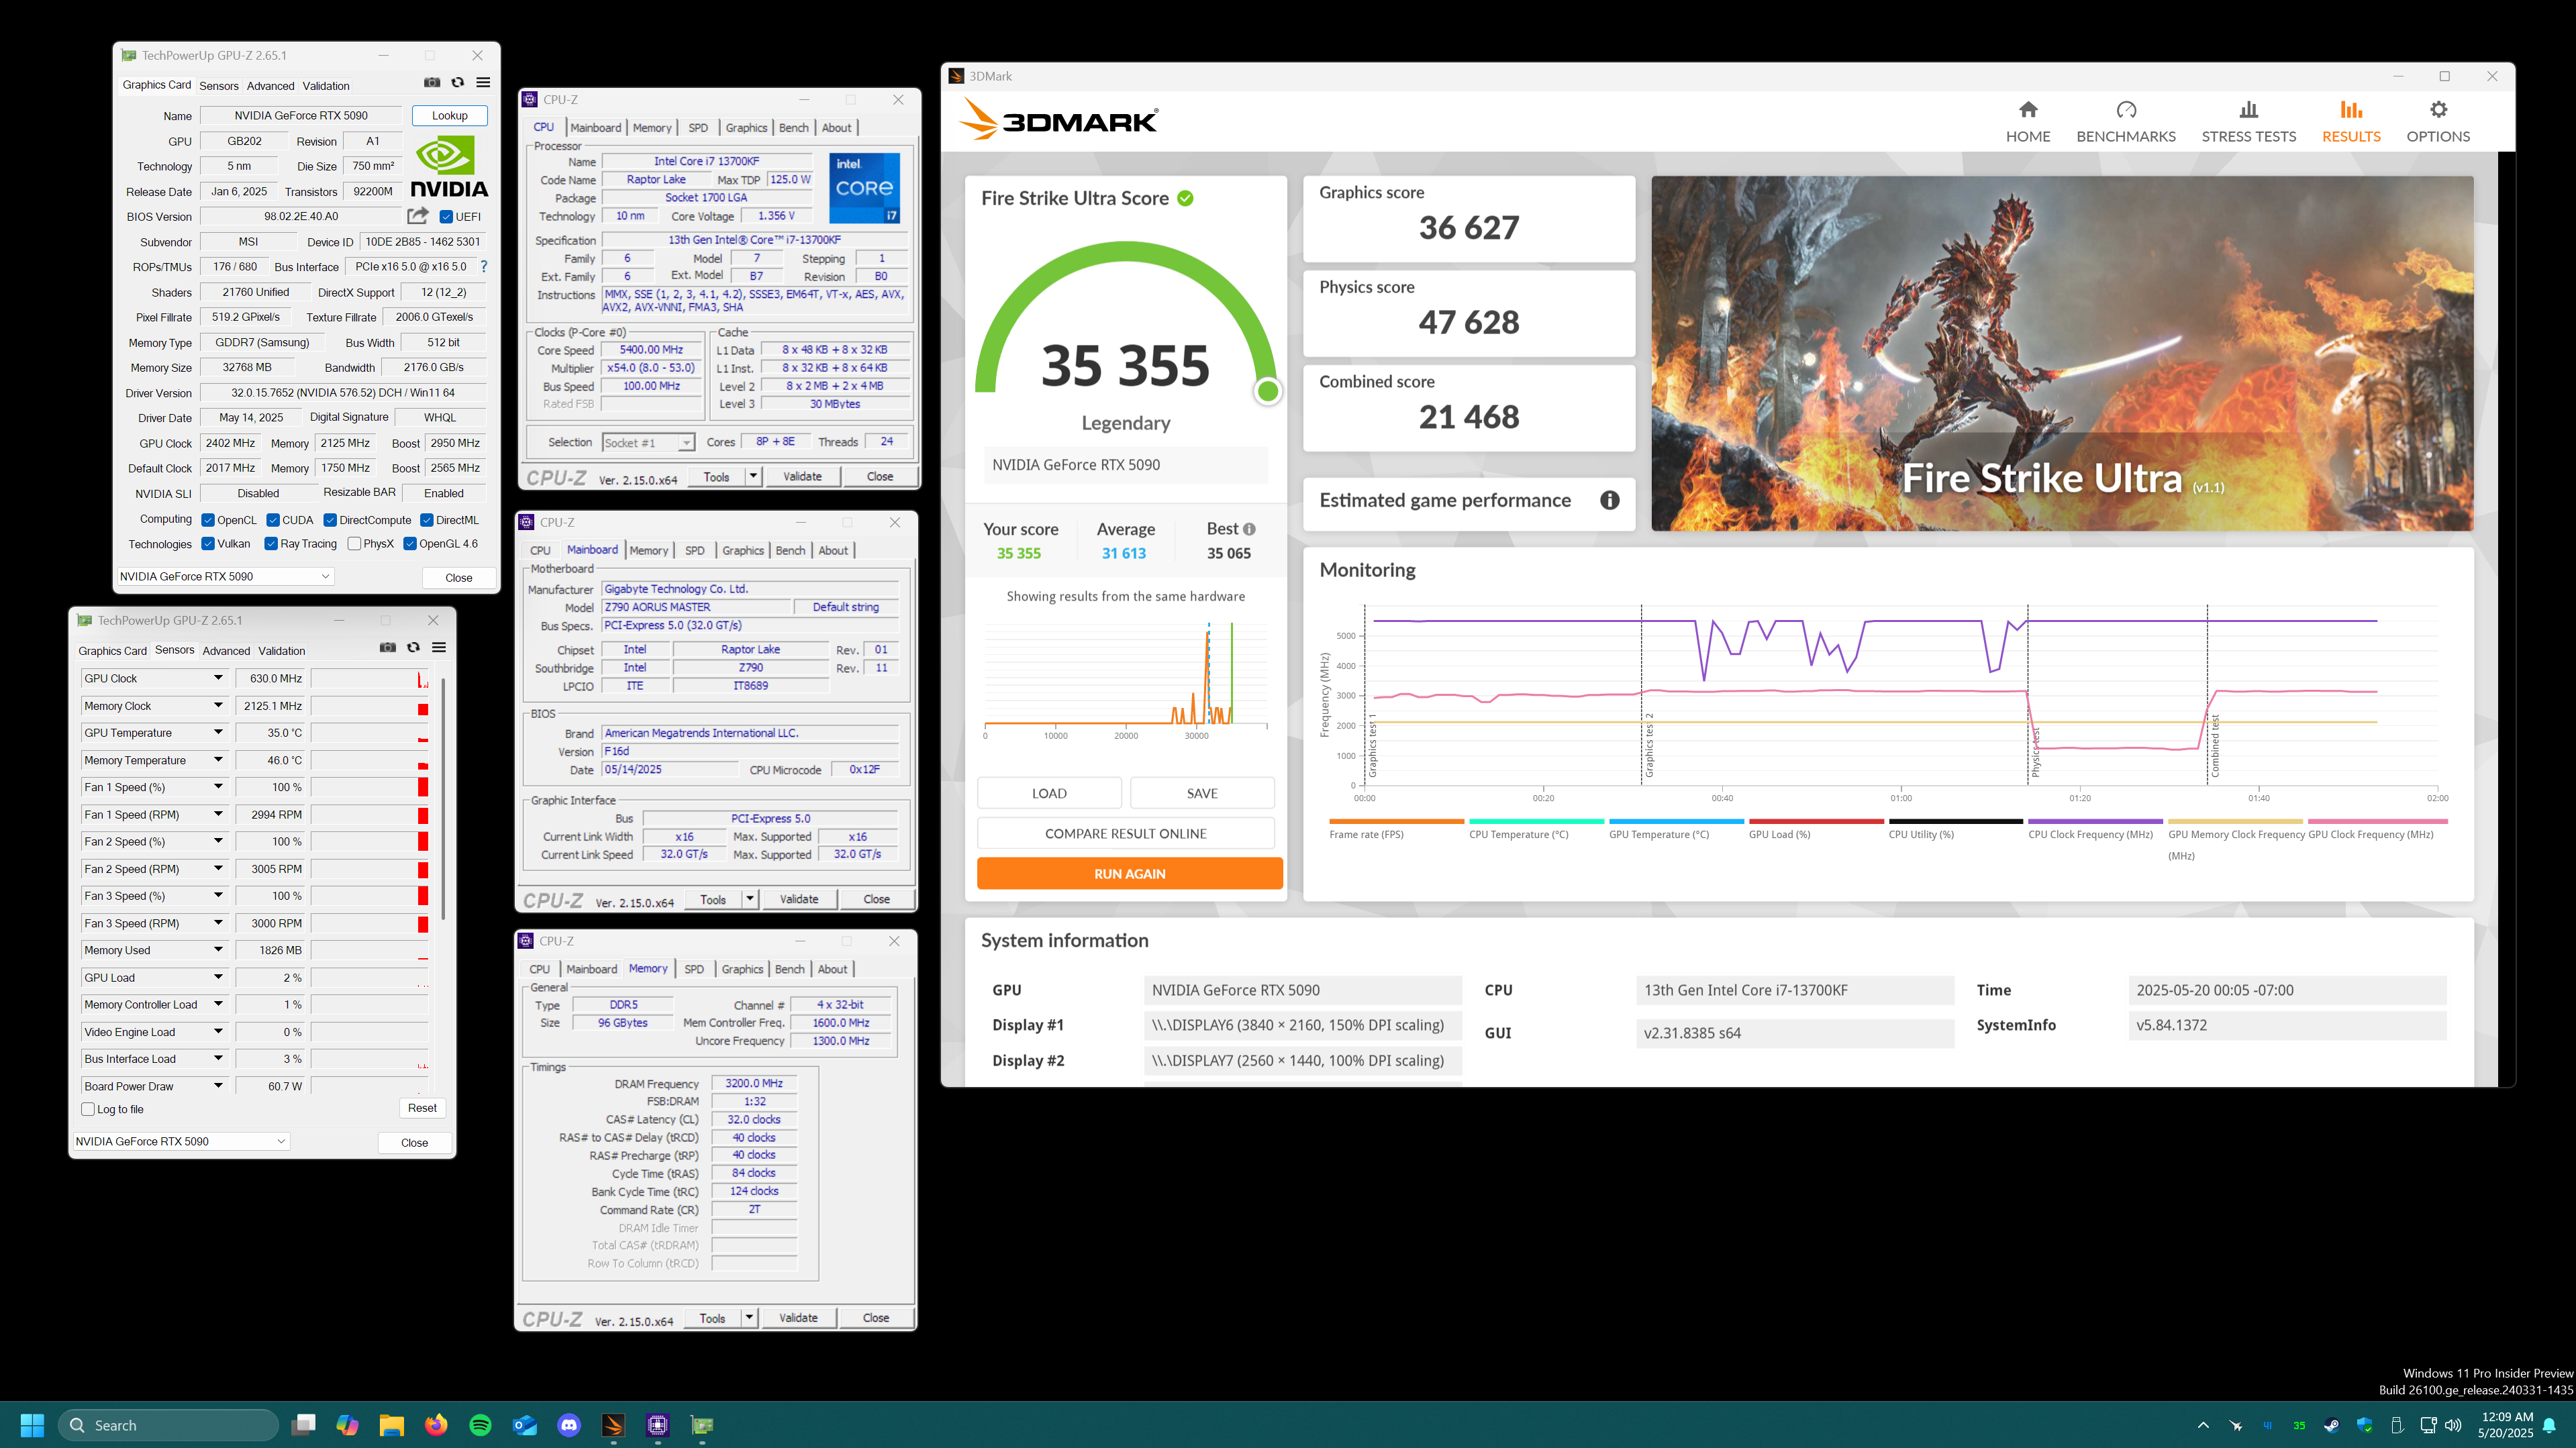
Task: Click the taskbar Search box
Action: (x=169, y=1424)
